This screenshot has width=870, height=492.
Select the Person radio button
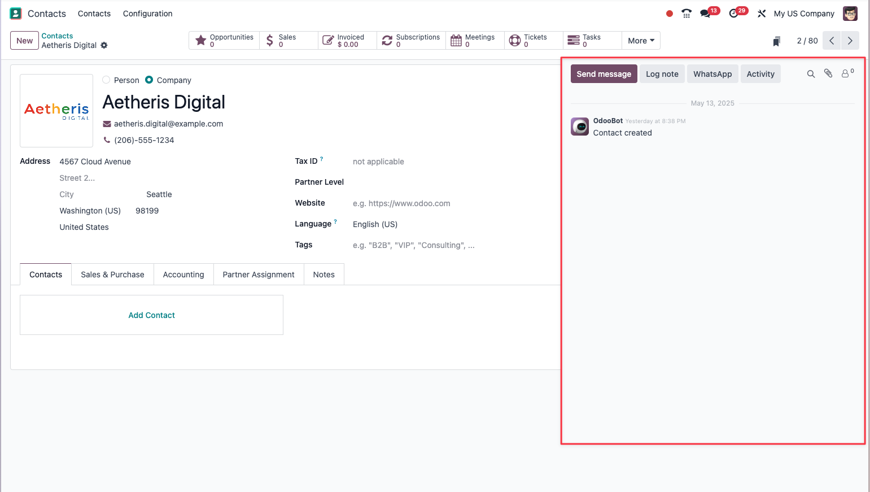click(x=106, y=80)
